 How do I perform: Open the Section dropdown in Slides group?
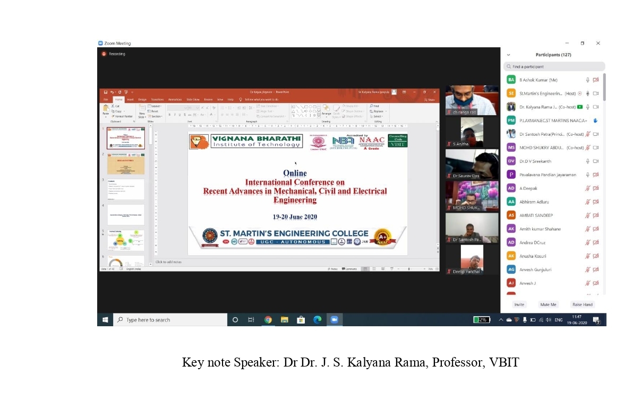tap(155, 116)
